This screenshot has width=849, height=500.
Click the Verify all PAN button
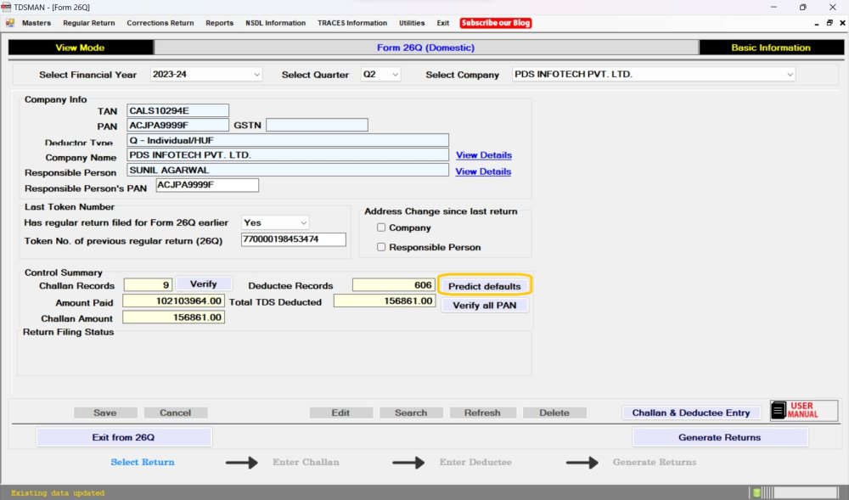coord(485,306)
